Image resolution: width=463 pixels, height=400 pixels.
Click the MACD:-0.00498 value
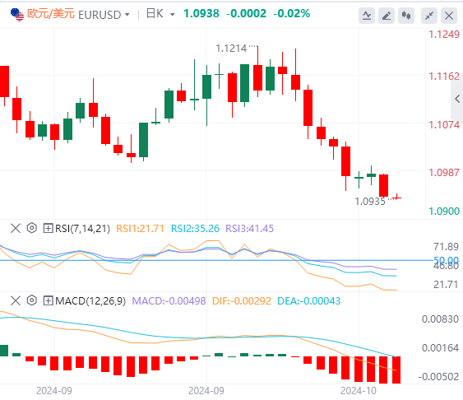point(169,300)
